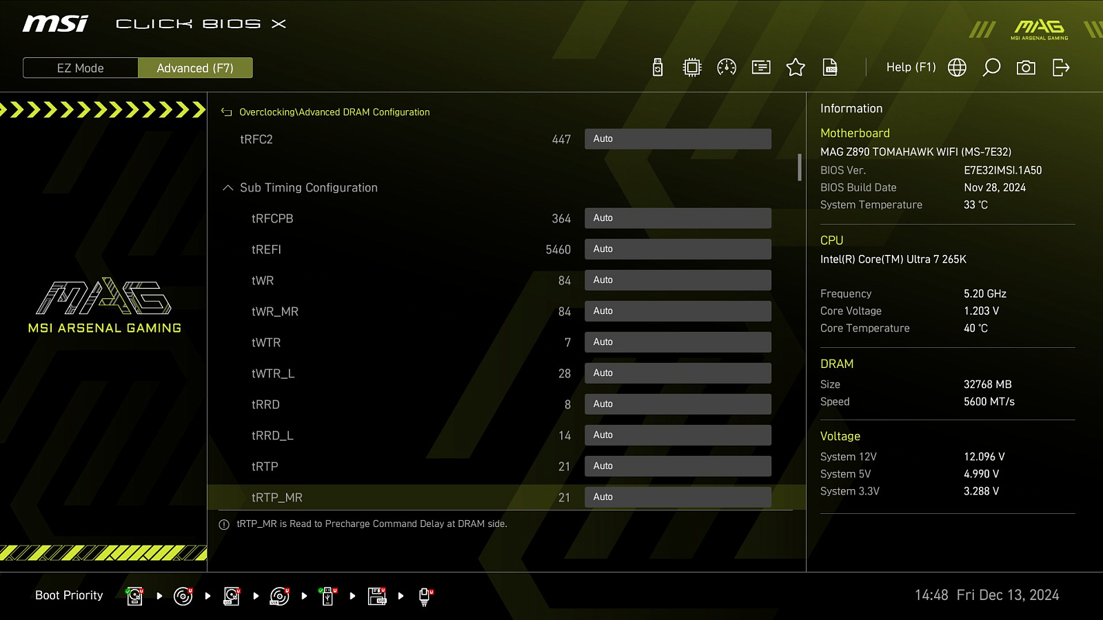
Task: Select the highlighted tRTP_MR row label
Action: point(277,498)
